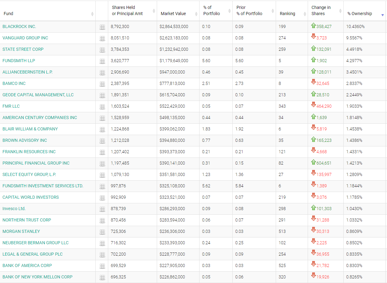Select shares held value 8,051,510

[x=120, y=38]
